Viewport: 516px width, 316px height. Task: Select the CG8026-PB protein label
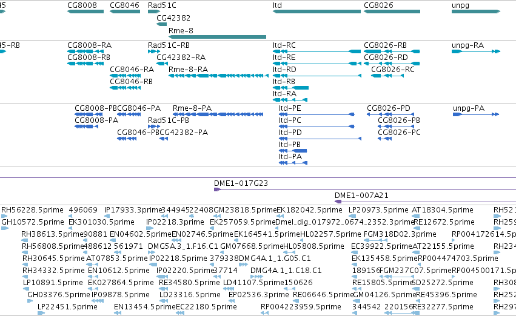[x=399, y=120]
